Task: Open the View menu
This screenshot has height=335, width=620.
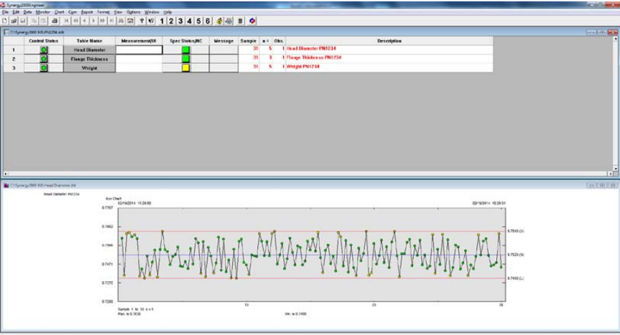Action: click(118, 12)
